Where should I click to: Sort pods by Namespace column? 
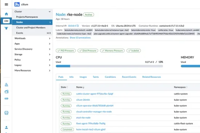click(x=181, y=87)
